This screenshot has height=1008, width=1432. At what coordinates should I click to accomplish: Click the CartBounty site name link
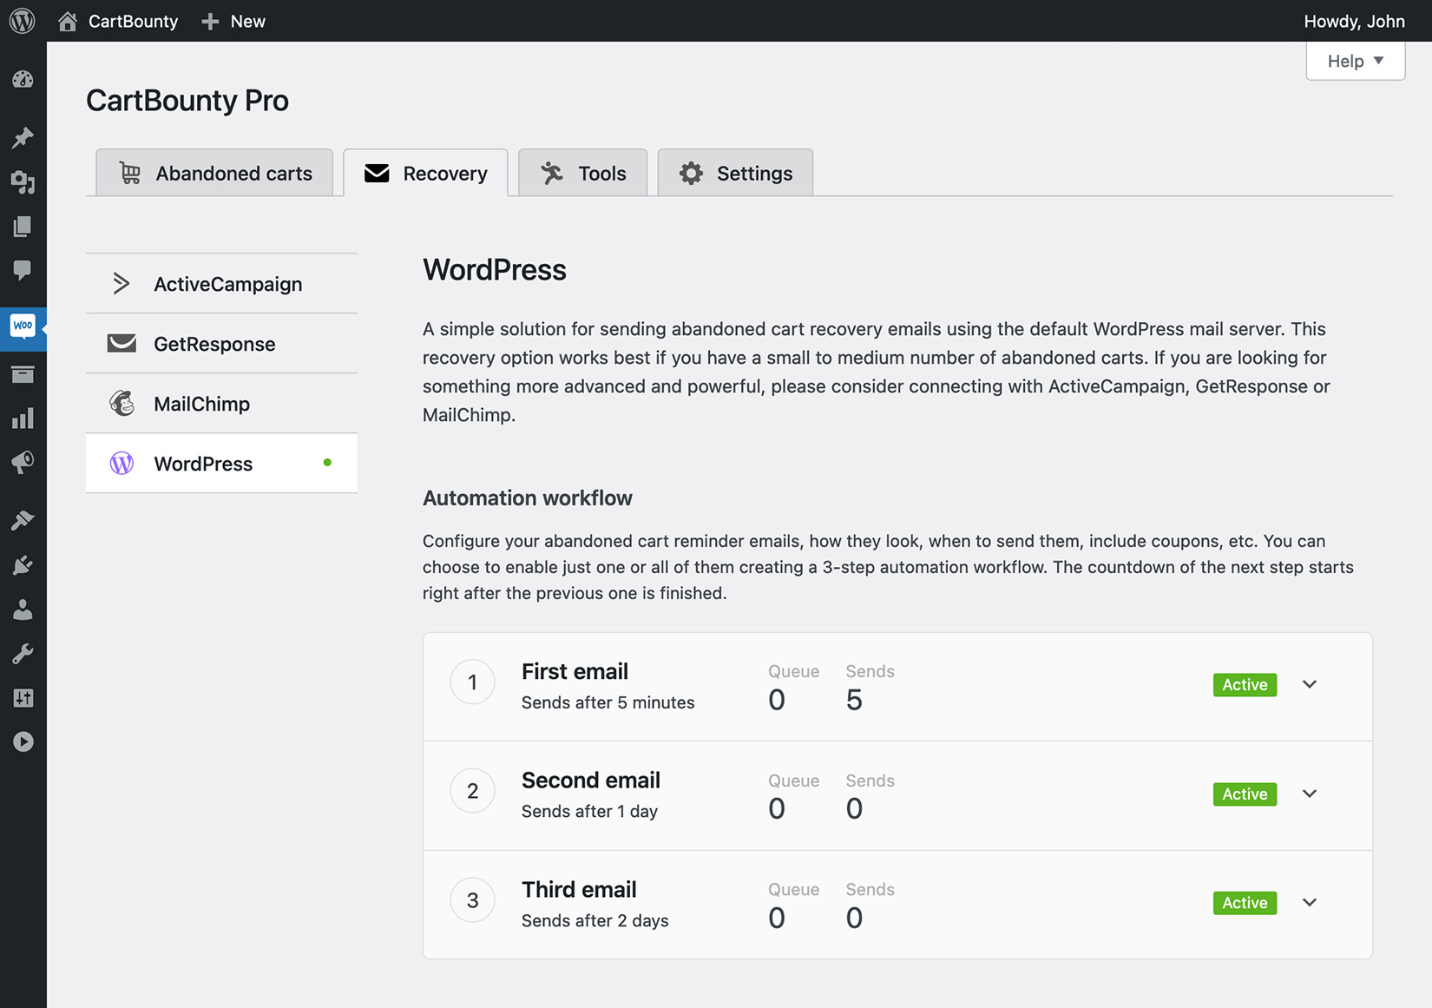(x=133, y=21)
